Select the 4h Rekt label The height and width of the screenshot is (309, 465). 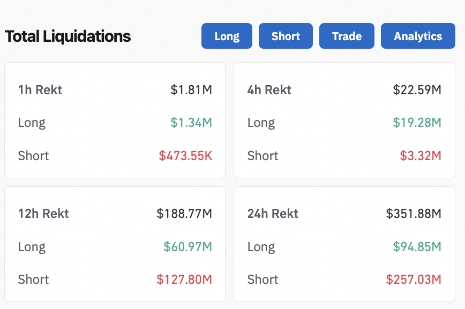click(269, 90)
